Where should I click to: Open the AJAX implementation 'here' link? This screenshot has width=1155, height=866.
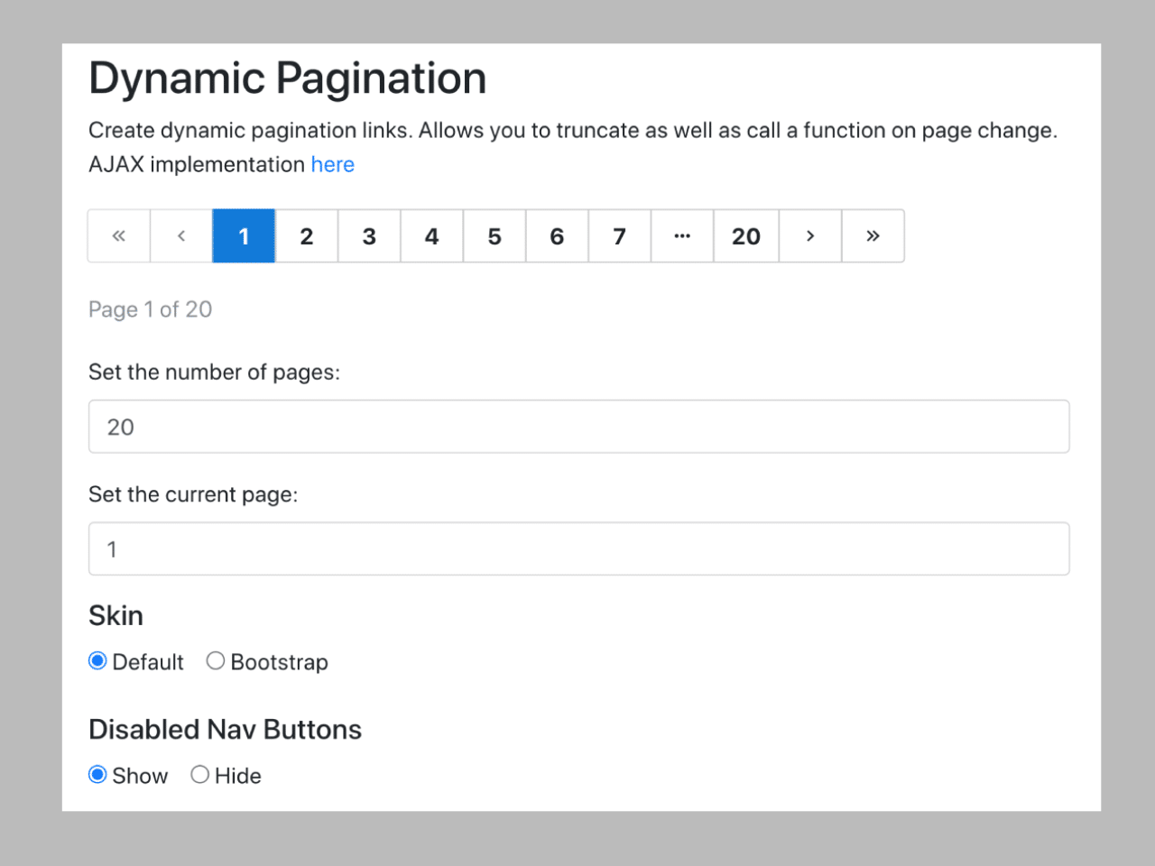click(332, 164)
